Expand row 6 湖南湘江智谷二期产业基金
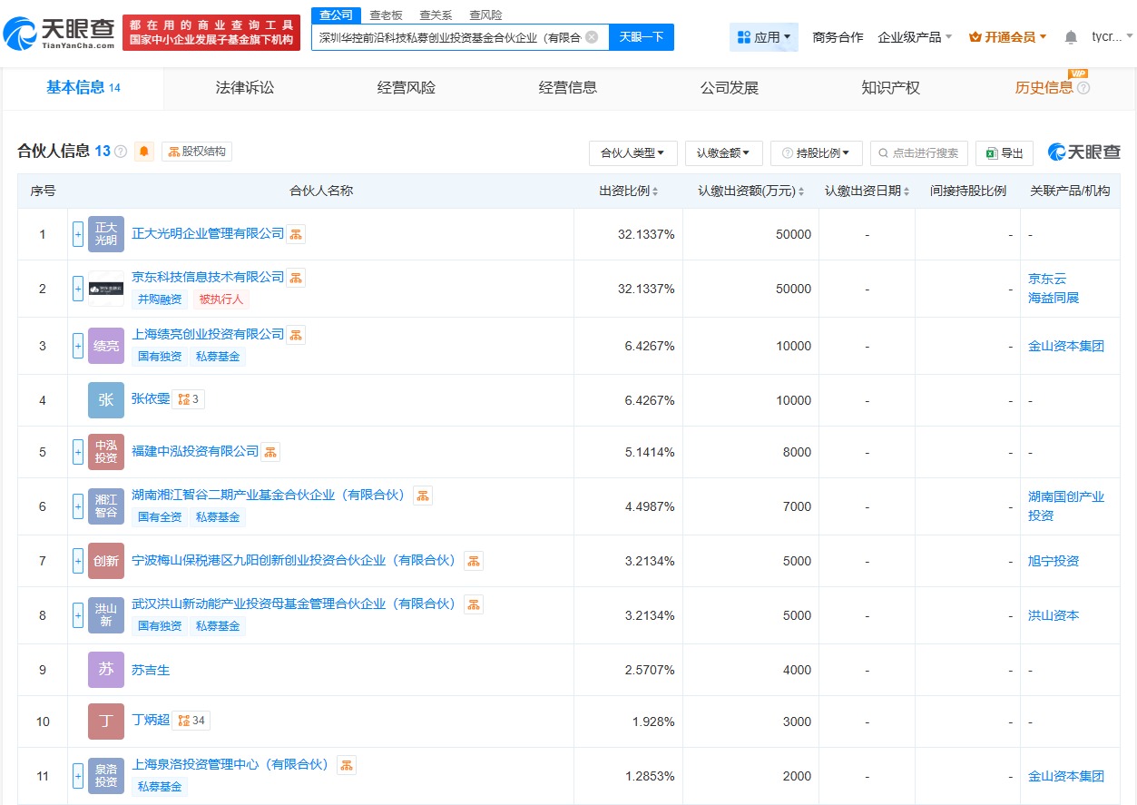Screen dimensions: 1137x805 pyautogui.click(x=78, y=506)
